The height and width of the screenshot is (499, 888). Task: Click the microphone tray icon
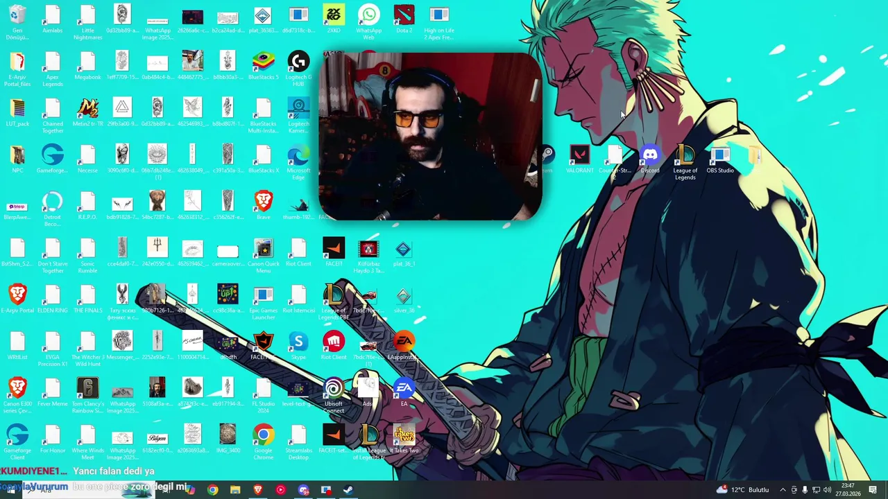tap(805, 490)
